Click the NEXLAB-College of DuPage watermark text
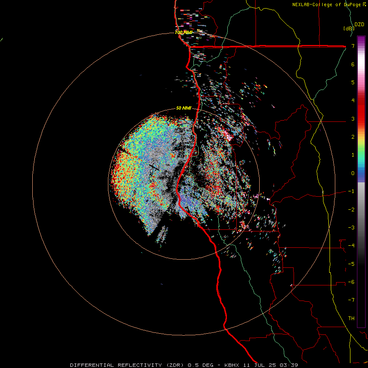368x368 pixels. (329, 4)
